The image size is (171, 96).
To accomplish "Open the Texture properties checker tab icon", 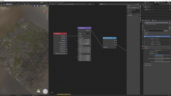I will point(142,49).
